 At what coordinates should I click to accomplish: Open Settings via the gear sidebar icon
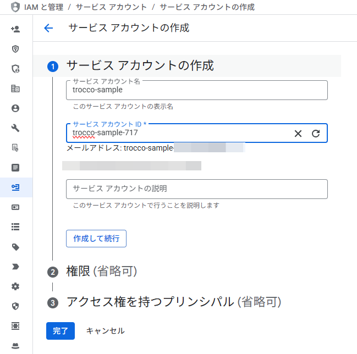[x=15, y=286]
